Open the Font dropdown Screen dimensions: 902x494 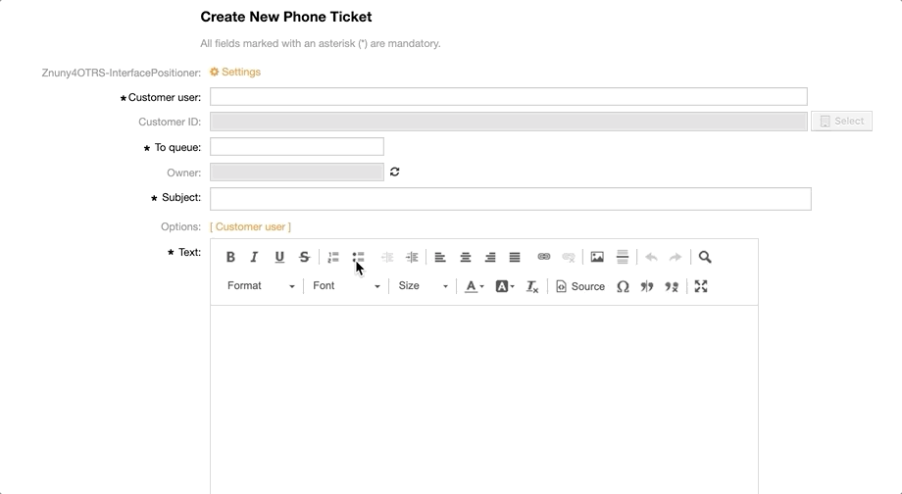(345, 286)
